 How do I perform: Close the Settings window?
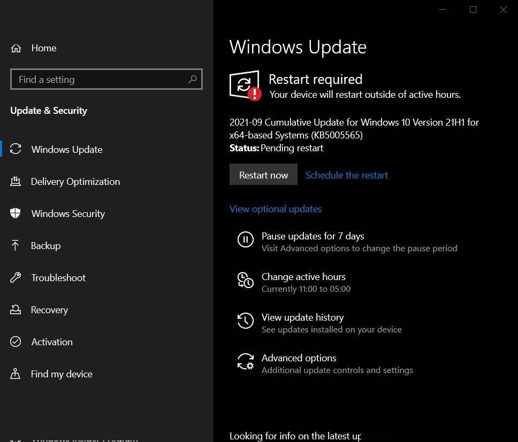tap(503, 10)
